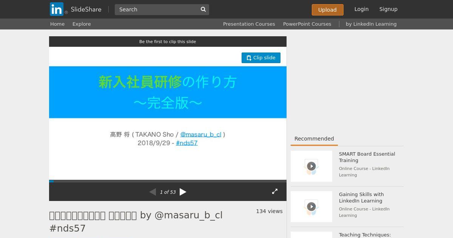Advance to next slide arrow

click(183, 192)
